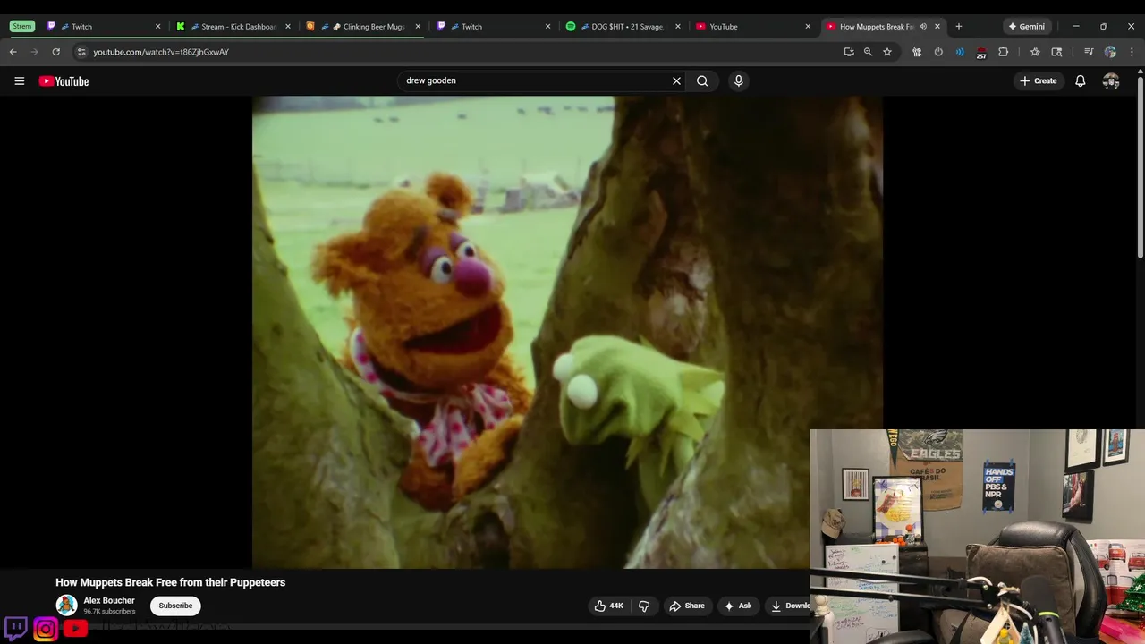This screenshot has height=644, width=1145.
Task: Open YouTube notifications bell
Action: [x=1080, y=80]
